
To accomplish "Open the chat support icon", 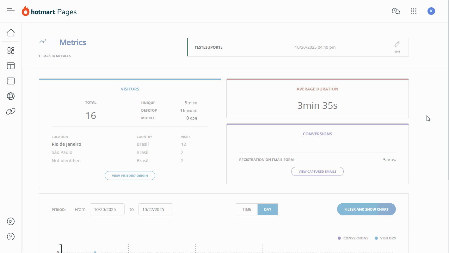I will tap(396, 11).
